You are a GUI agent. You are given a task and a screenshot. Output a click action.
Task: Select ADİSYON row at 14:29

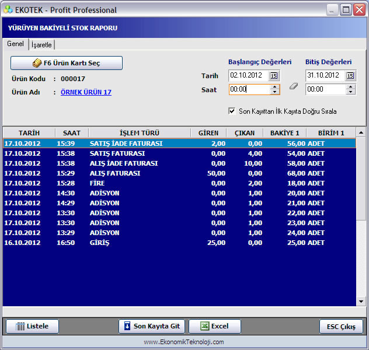pos(180,203)
